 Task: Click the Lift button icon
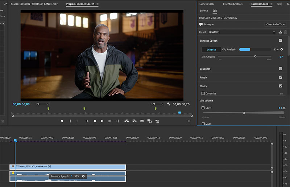click(x=127, y=121)
